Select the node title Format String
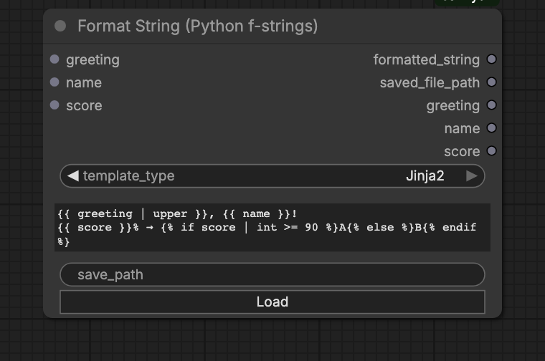Viewport: 545px width, 361px height. pos(198,27)
